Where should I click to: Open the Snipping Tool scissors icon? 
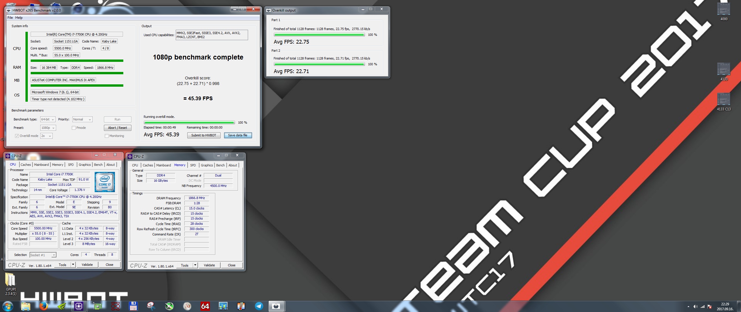tap(151, 306)
